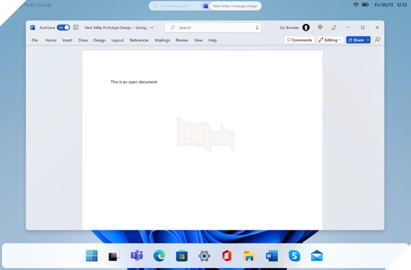
Task: Click the top 'Type here to search' field
Action: [174, 6]
